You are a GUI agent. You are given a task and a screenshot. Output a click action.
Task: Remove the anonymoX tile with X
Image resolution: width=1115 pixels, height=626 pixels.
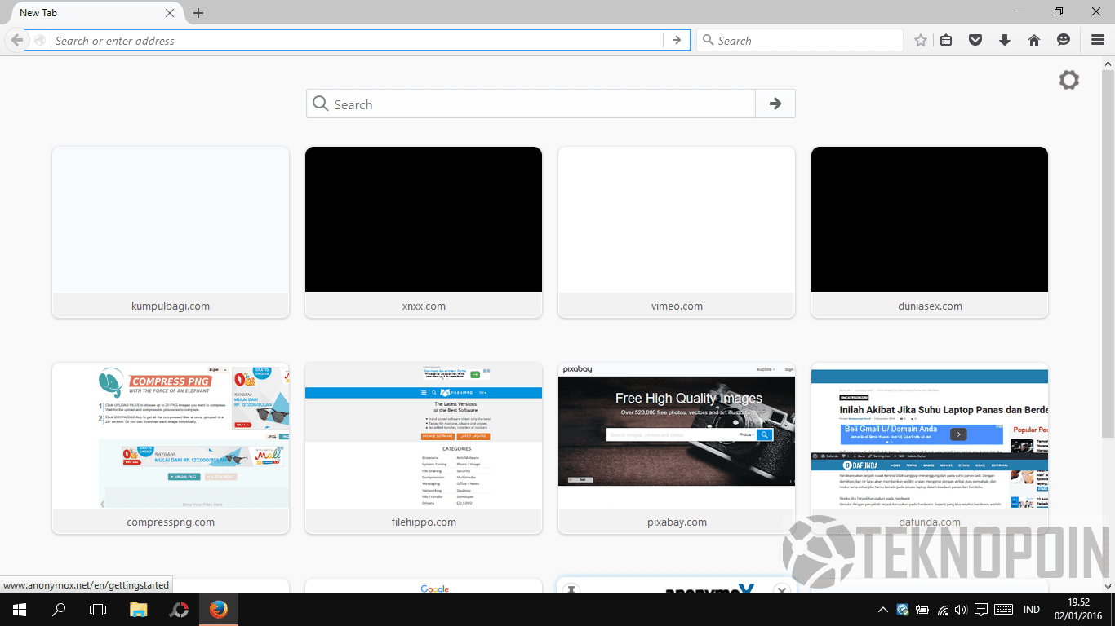pos(781,591)
